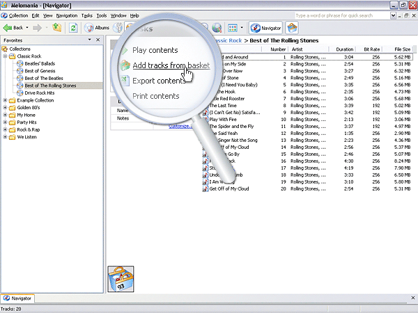The height and width of the screenshot is (313, 418).
Task: Expand the Example Collection folder
Action: point(5,100)
